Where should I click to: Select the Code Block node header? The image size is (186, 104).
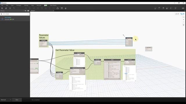(43, 40)
